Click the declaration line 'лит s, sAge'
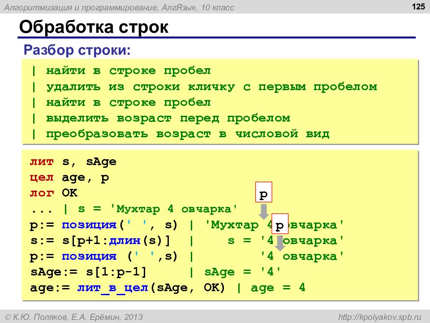430x323 pixels. 73,162
